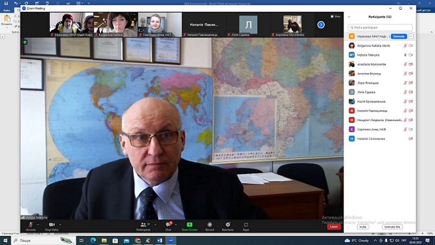This screenshot has height=245, width=435.
Task: Select Mykola Talavyria in participants list
Action: click(380, 55)
